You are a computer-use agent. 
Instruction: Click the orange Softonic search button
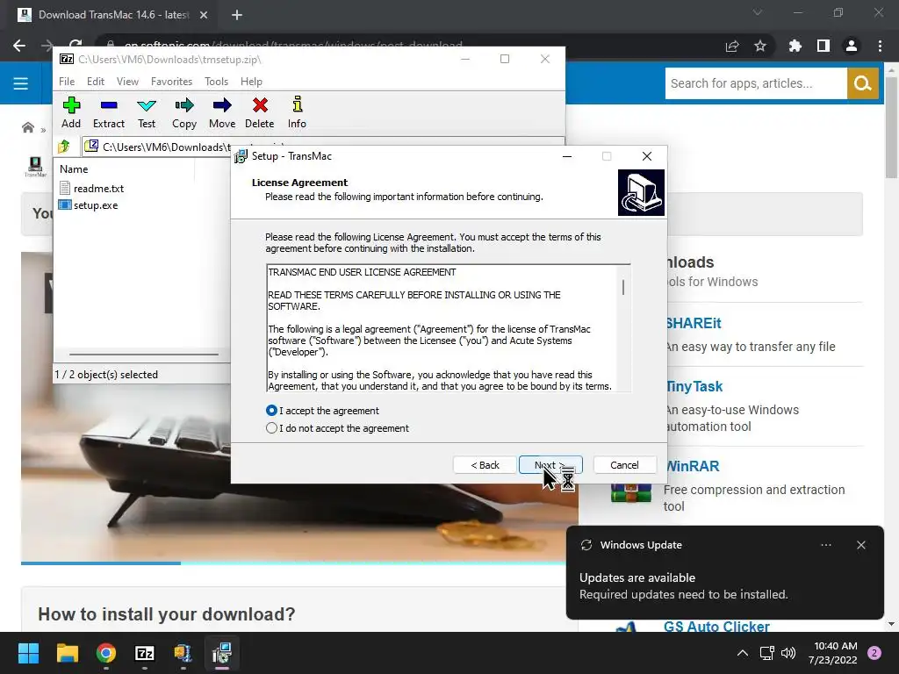coord(863,83)
